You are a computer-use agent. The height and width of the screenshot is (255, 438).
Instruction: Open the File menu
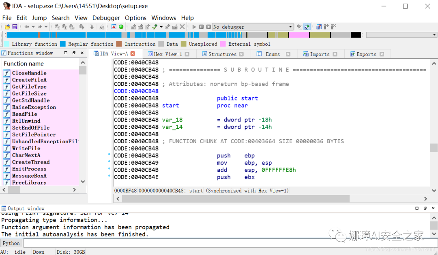[7, 18]
